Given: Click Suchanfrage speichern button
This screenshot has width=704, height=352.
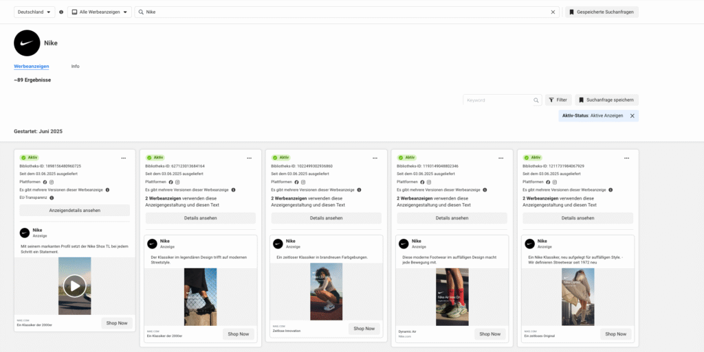Looking at the screenshot, I should point(606,100).
